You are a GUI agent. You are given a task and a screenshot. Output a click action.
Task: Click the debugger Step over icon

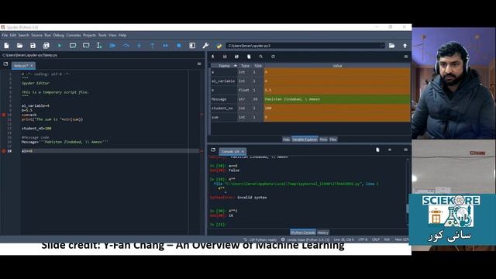pos(126,46)
